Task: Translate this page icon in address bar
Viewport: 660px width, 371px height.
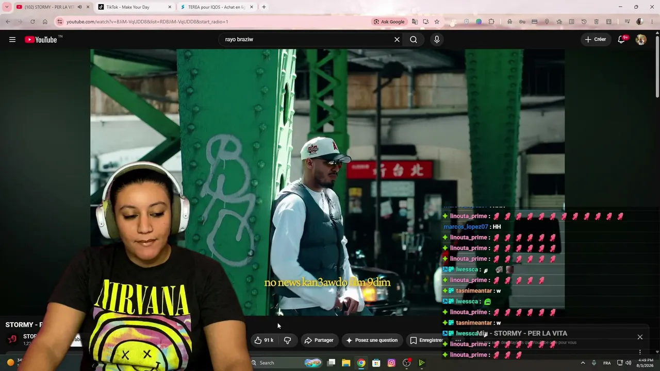Action: pyautogui.click(x=415, y=22)
